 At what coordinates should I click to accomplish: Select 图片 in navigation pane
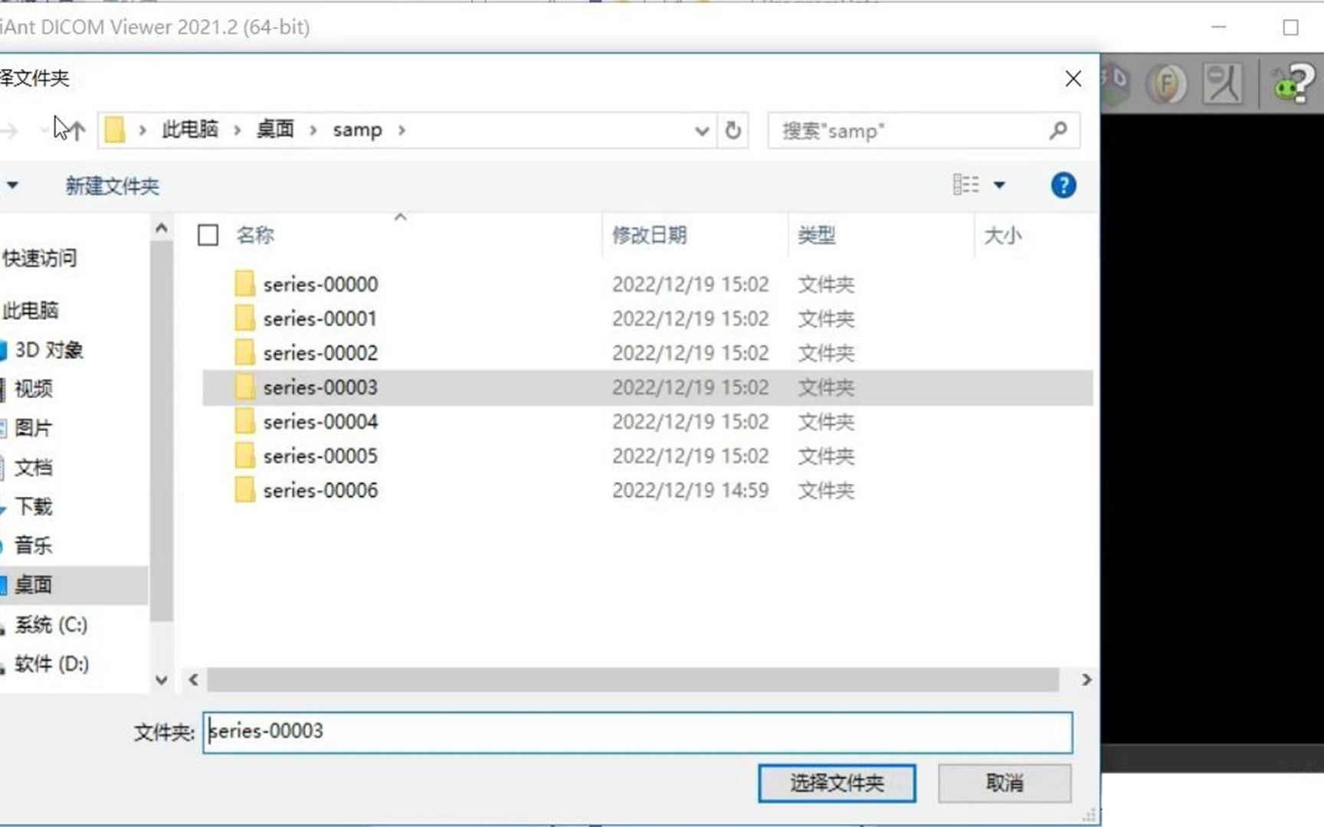pyautogui.click(x=34, y=428)
